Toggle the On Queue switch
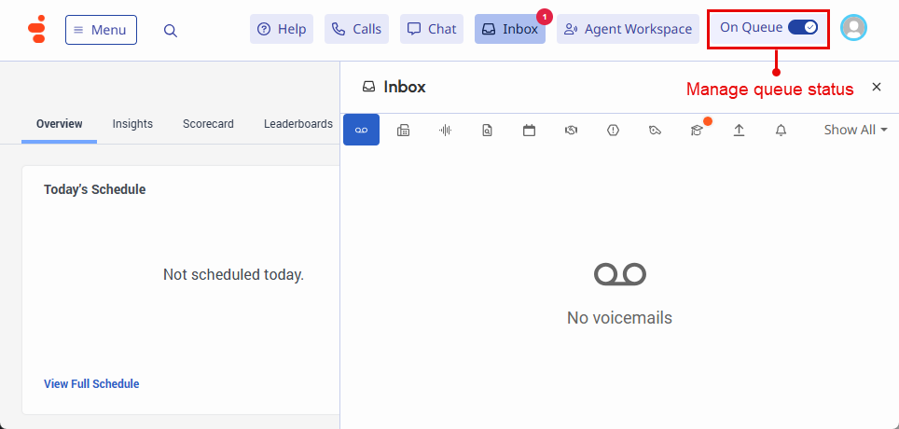The width and height of the screenshot is (899, 429). 802,28
